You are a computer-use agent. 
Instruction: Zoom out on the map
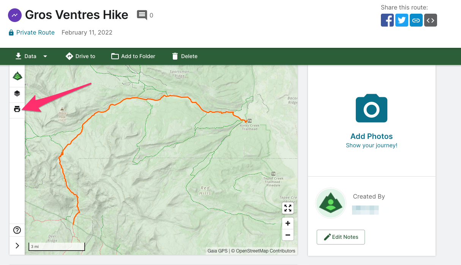click(288, 235)
